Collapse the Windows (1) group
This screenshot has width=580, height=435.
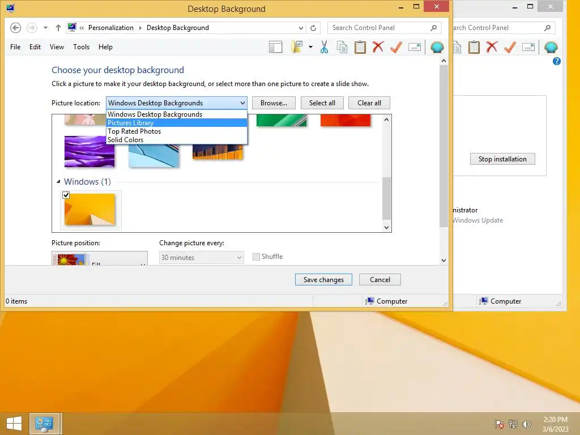click(x=58, y=182)
